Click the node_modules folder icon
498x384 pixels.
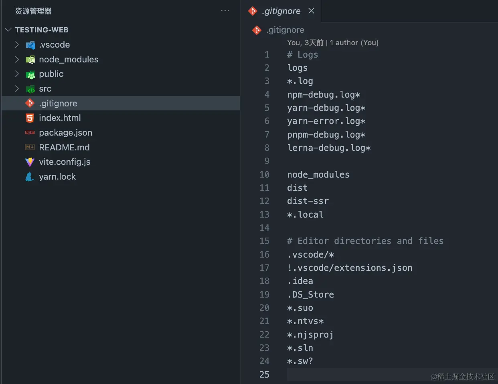coord(30,60)
